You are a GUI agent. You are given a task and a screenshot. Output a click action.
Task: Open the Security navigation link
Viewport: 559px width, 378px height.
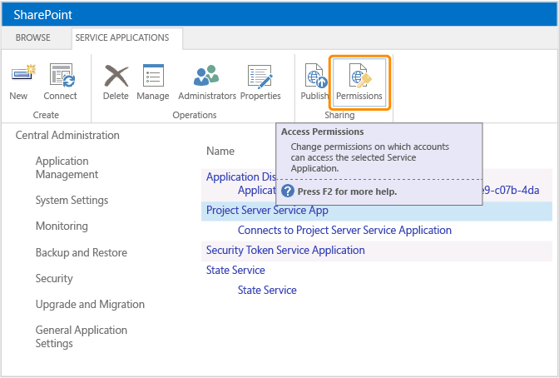pyautogui.click(x=54, y=278)
